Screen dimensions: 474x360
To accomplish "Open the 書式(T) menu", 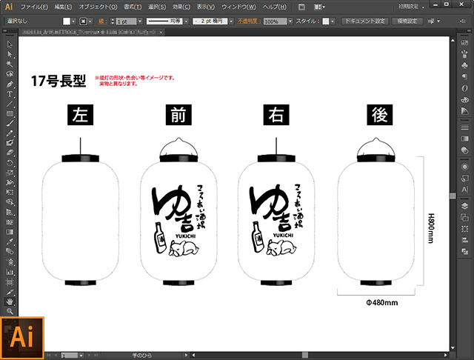I will pos(133,7).
